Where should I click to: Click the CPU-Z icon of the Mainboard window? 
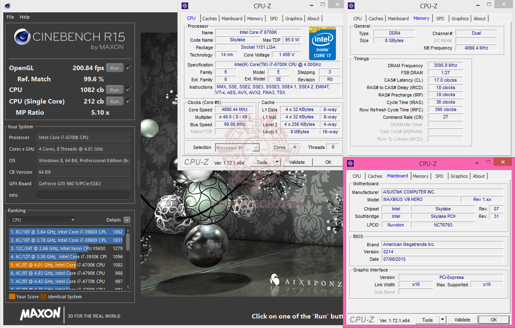tap(350, 163)
